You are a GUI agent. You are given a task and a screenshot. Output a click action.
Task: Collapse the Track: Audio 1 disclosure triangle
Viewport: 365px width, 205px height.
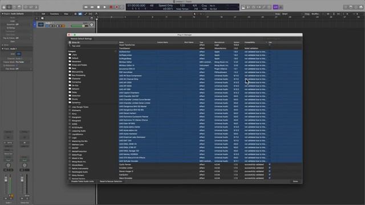[x=2, y=49]
